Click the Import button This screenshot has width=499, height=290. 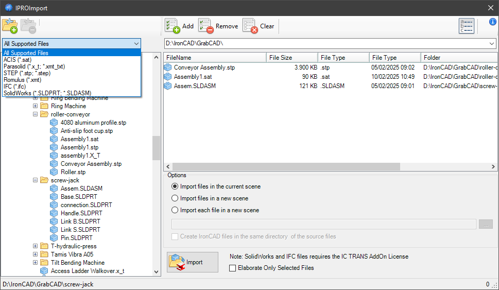tap(193, 262)
